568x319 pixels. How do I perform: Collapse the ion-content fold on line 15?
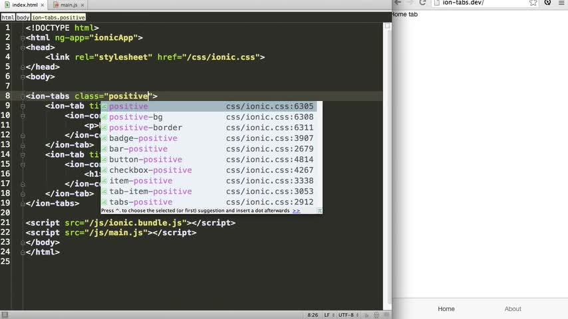click(23, 164)
